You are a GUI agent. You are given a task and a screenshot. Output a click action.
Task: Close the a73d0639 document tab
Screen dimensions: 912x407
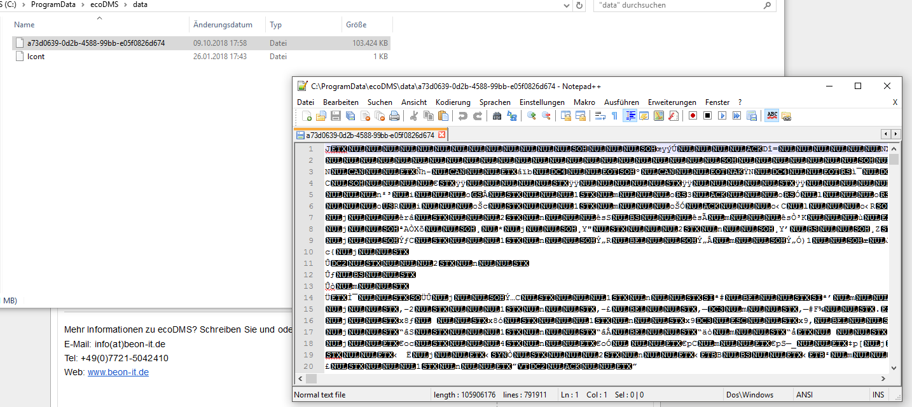(442, 135)
